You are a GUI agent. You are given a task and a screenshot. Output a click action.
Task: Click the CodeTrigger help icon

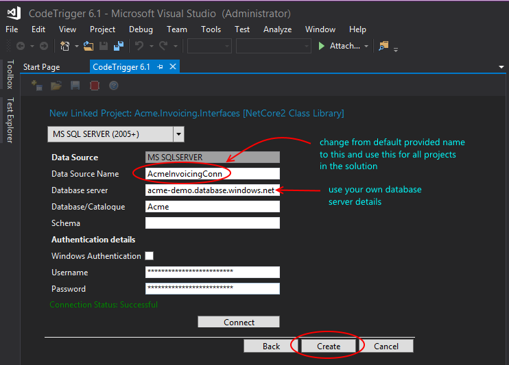[x=114, y=86]
